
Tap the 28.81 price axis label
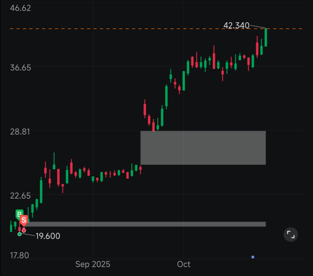pos(20,132)
